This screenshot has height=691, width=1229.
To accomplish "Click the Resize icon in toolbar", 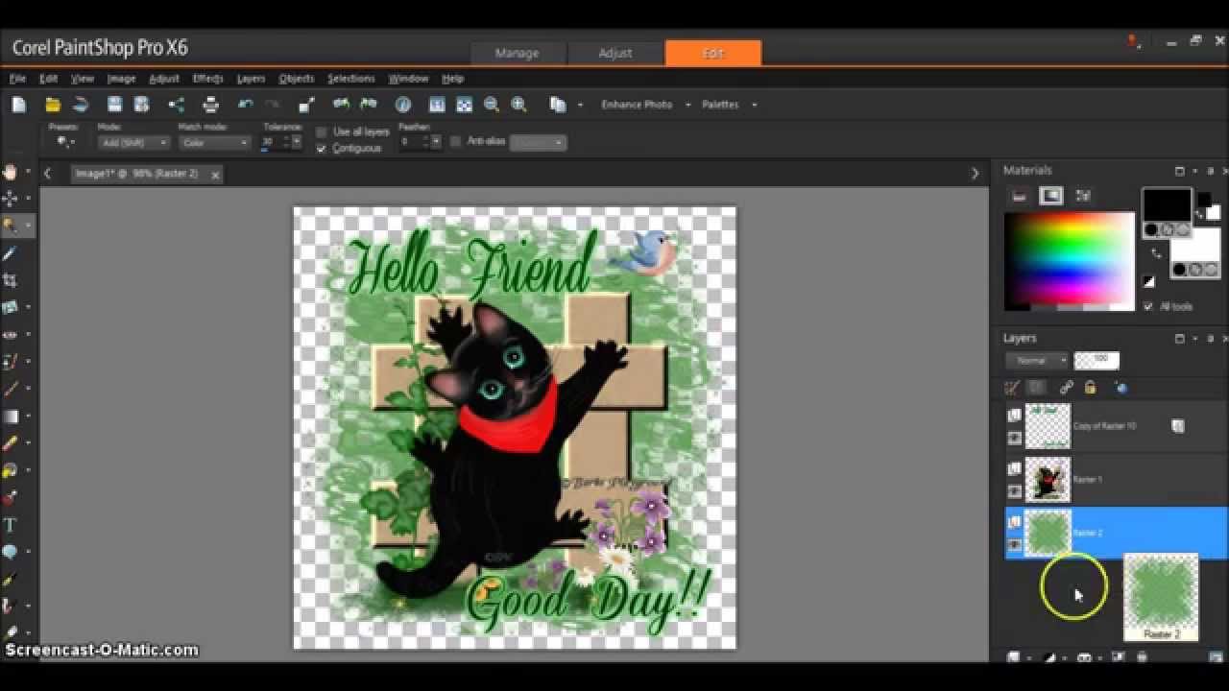I will [306, 105].
